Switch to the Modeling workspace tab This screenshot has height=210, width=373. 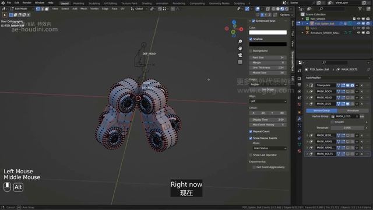coord(79,3)
